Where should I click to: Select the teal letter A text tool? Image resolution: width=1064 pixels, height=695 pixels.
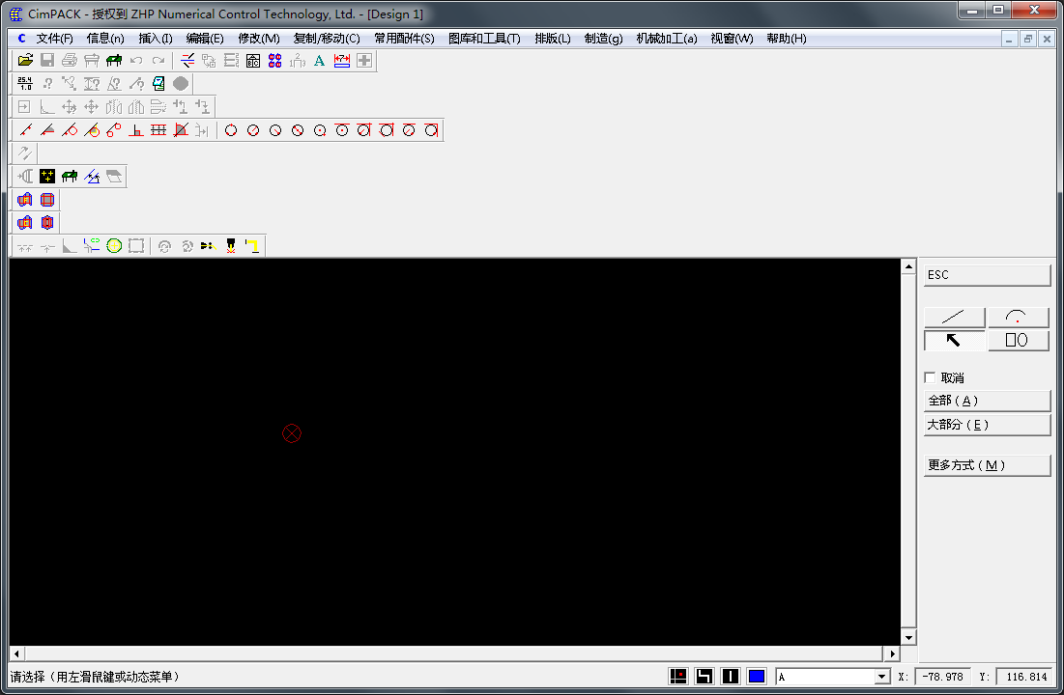[319, 61]
